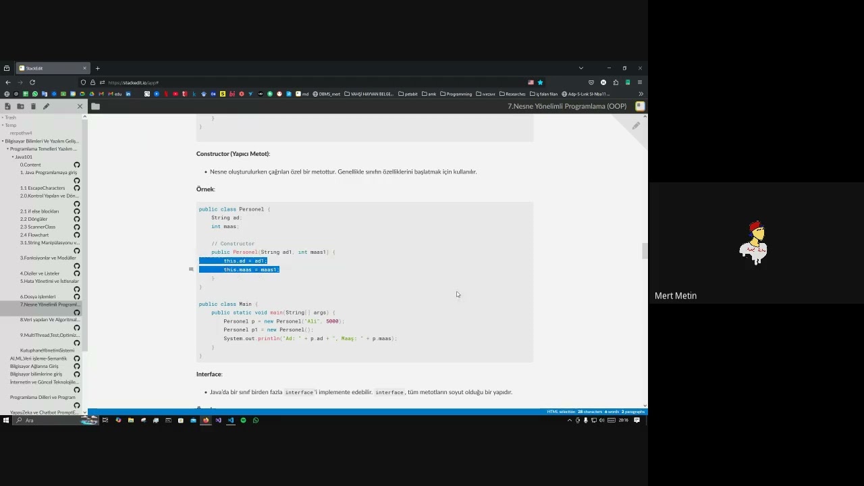This screenshot has height=486, width=864.
Task: Open WhatsApp from the taskbar
Action: 256,421
